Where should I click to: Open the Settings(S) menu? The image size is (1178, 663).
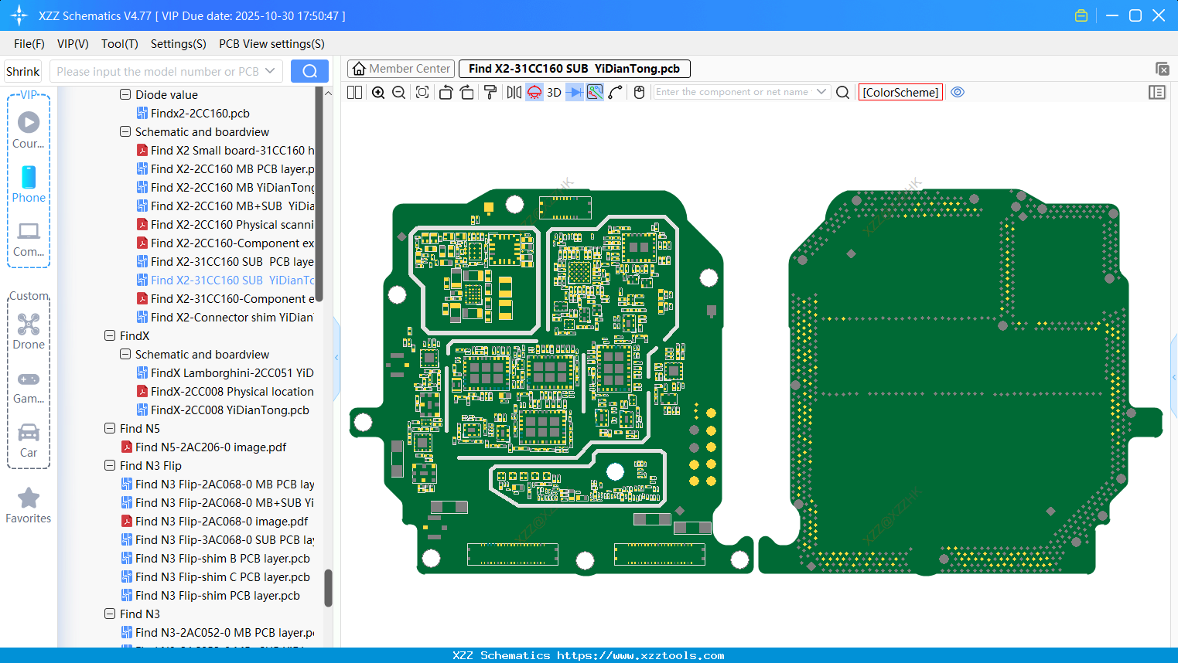(x=179, y=44)
